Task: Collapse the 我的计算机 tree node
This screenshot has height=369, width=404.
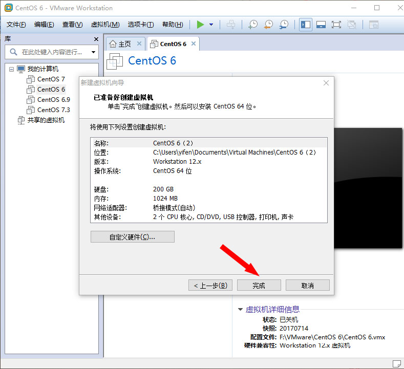Action: pos(11,69)
